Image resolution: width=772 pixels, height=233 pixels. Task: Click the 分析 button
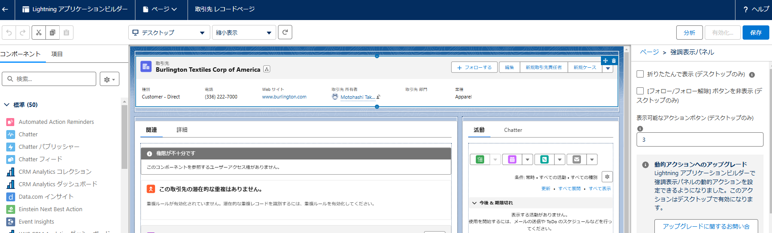[690, 33]
